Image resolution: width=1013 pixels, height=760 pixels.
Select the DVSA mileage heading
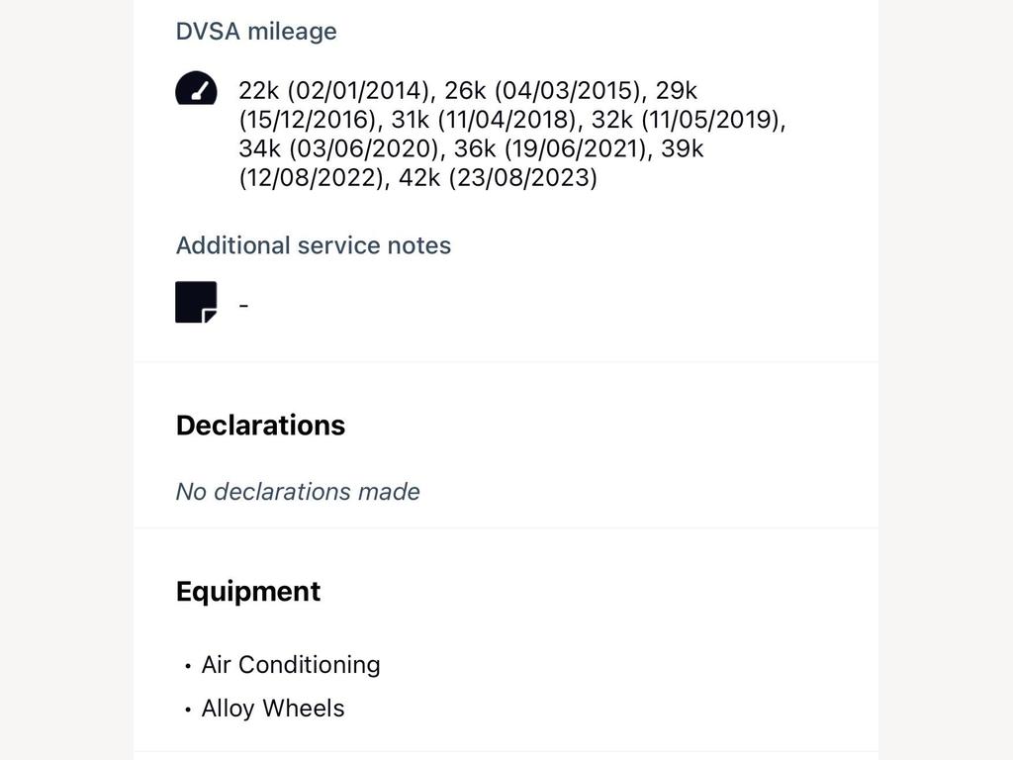pos(256,31)
